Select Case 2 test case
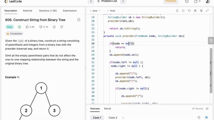The width and height of the screenshot is (214, 120). coord(113,118)
